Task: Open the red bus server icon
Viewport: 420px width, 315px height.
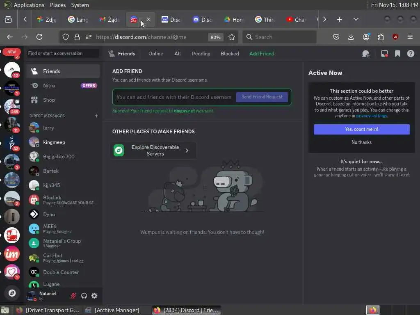Action: 12,235
